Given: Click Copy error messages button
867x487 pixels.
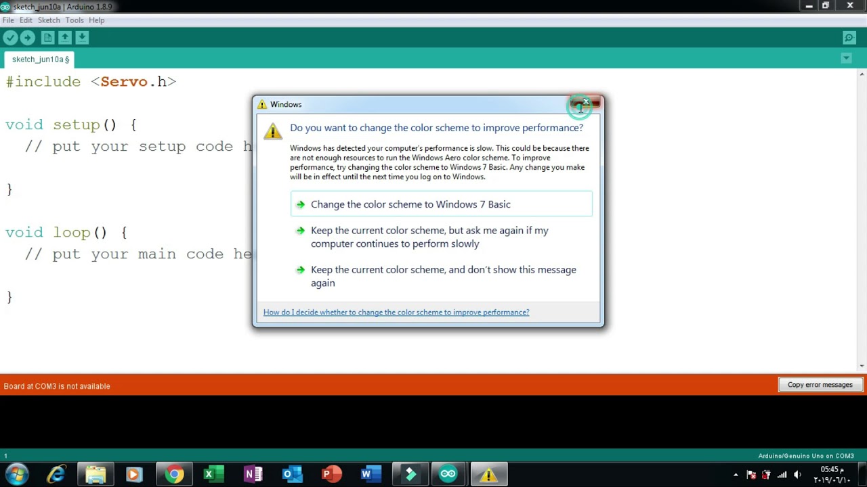Looking at the screenshot, I should (820, 385).
